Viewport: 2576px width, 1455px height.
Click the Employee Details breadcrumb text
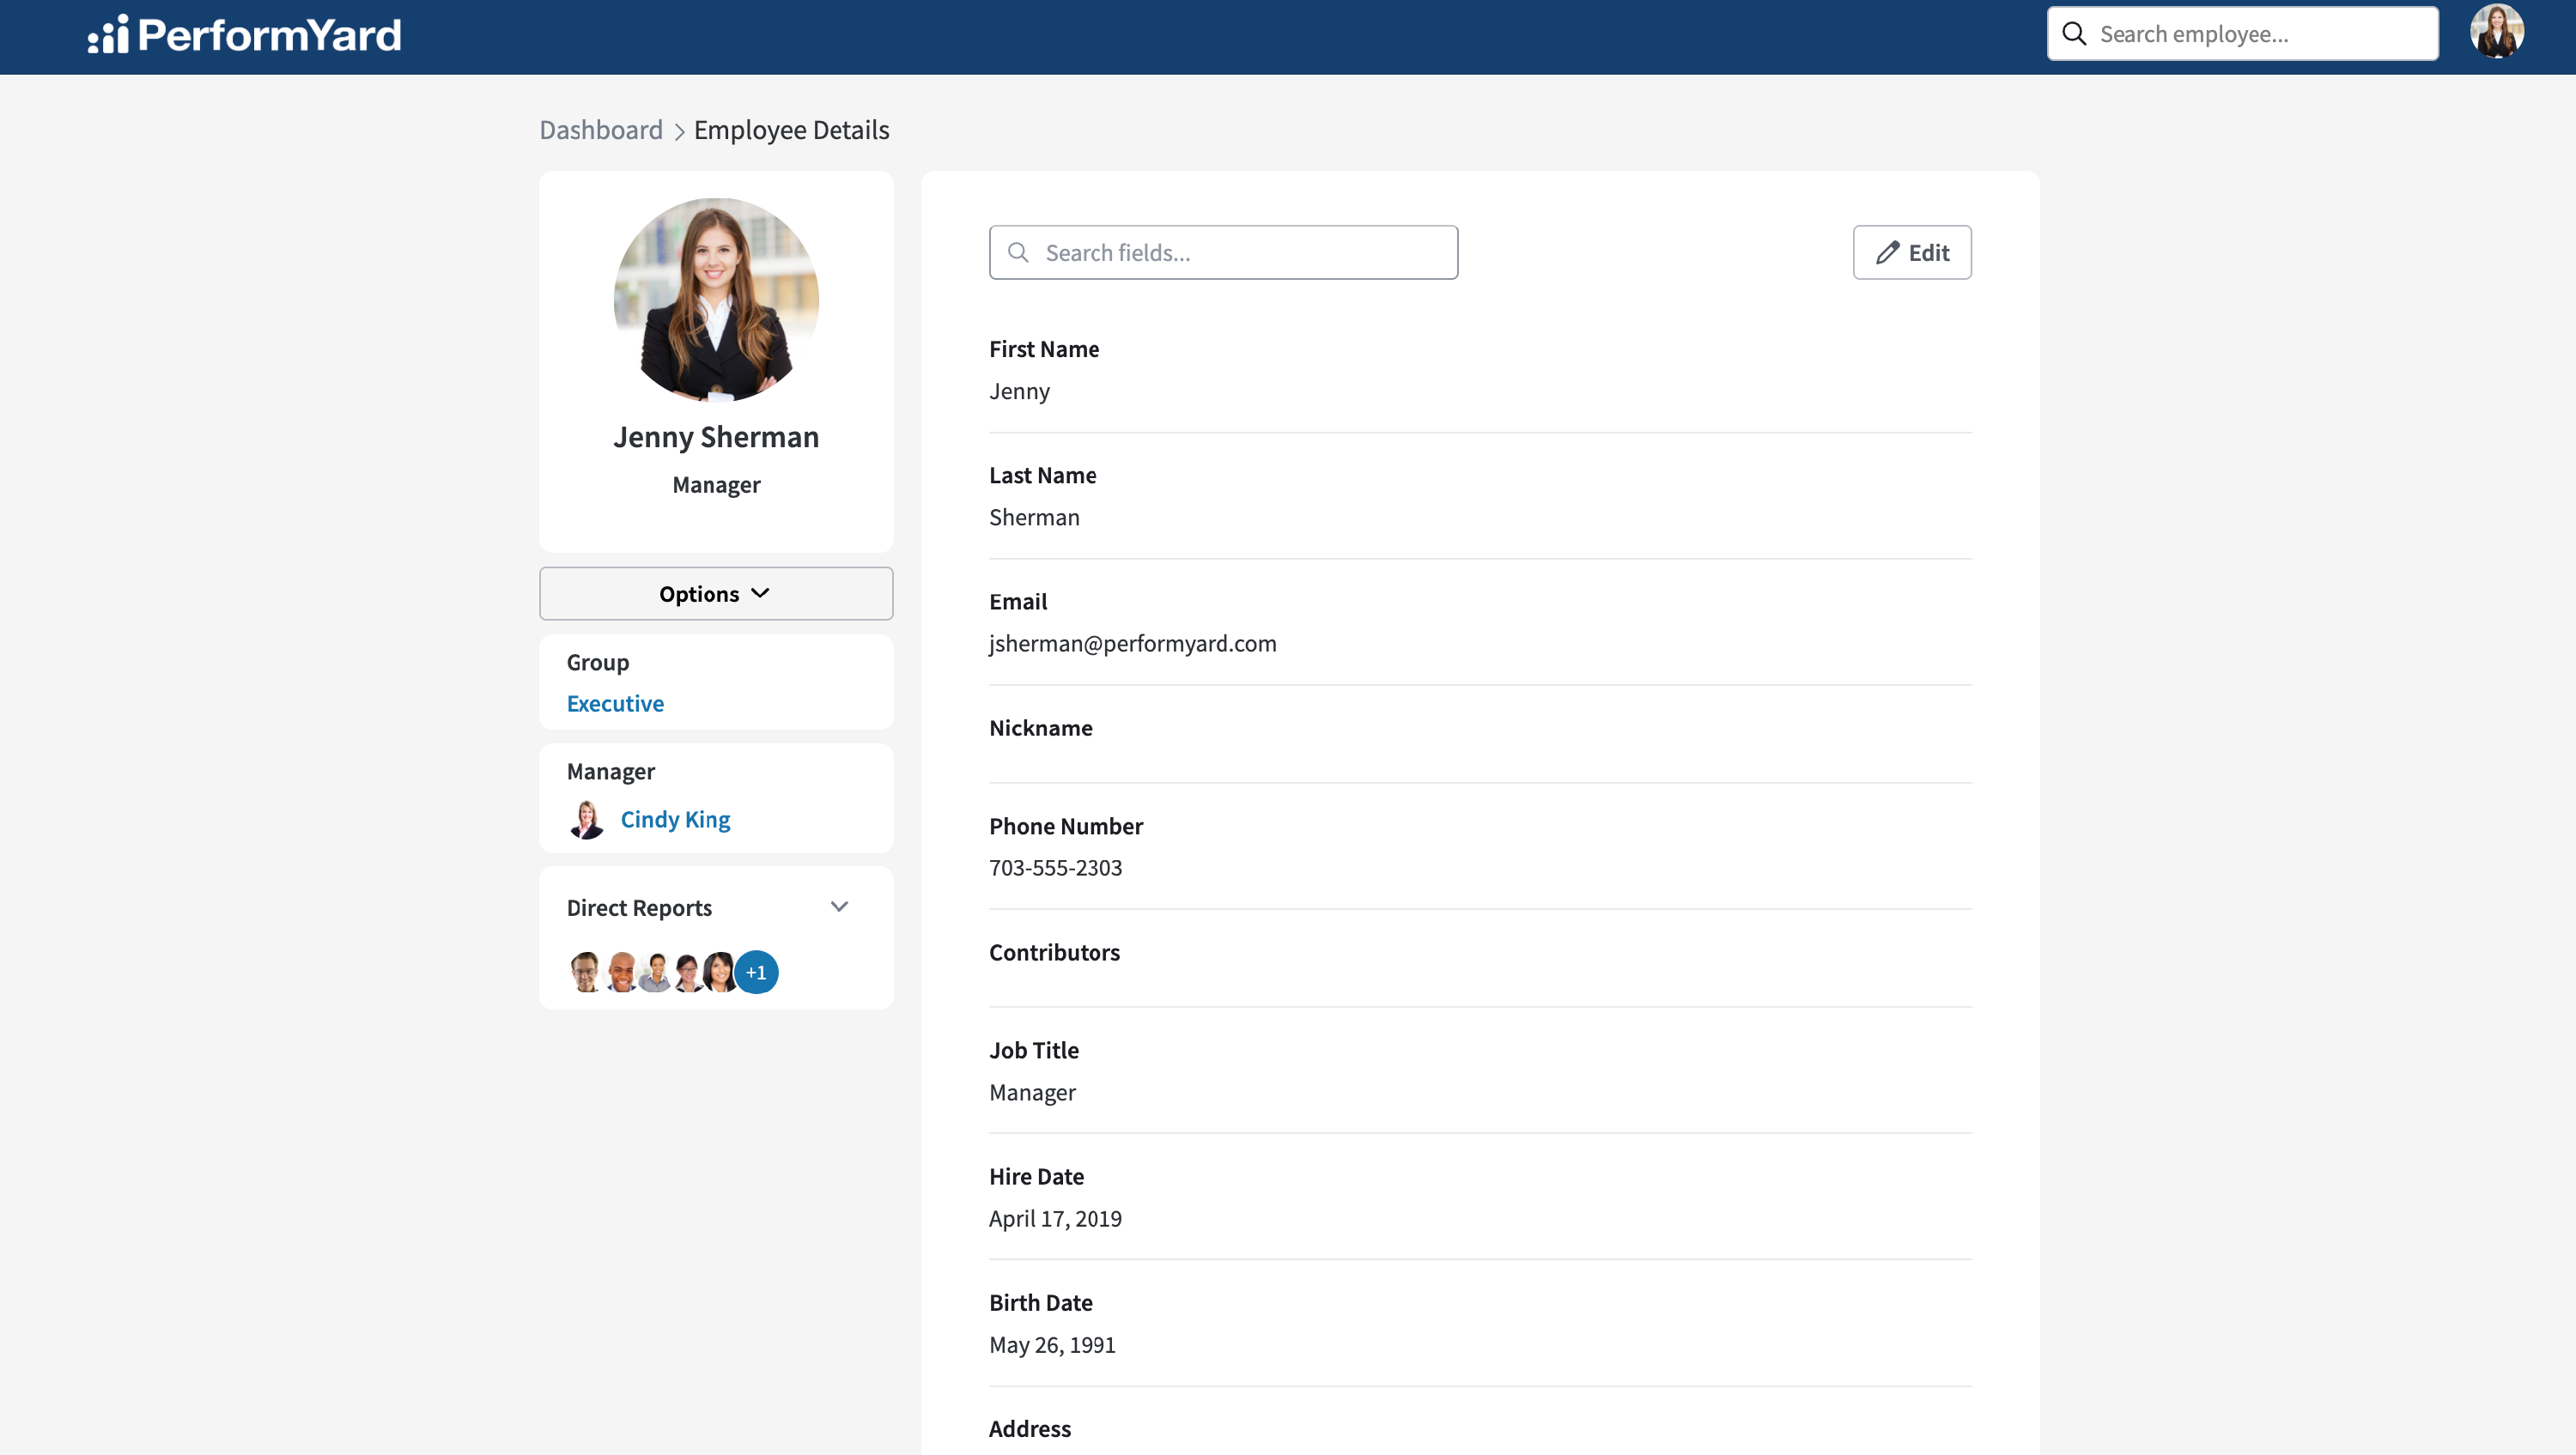pos(791,130)
